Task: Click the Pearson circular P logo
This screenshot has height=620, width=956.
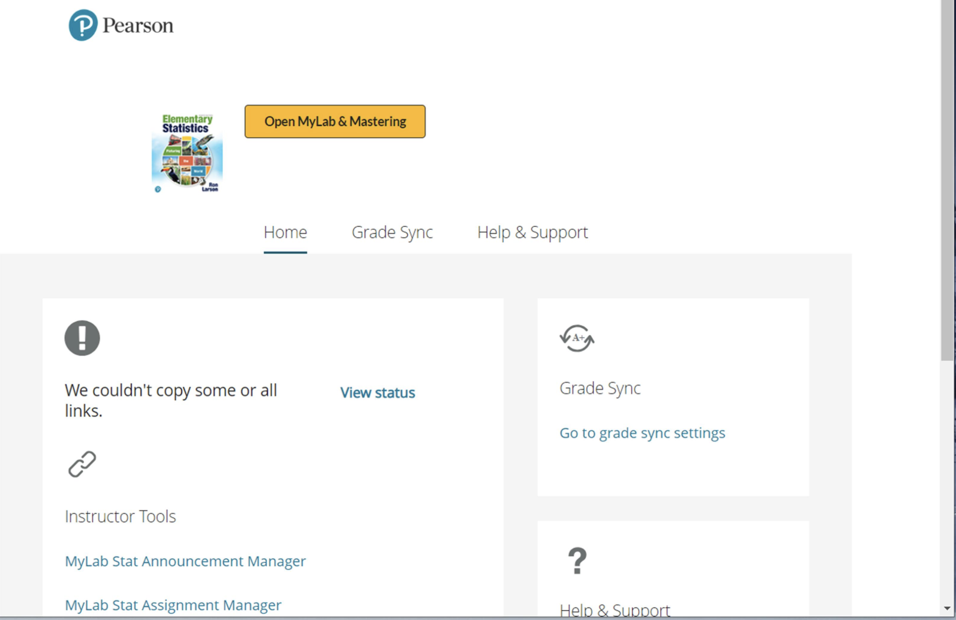Action: [x=83, y=25]
